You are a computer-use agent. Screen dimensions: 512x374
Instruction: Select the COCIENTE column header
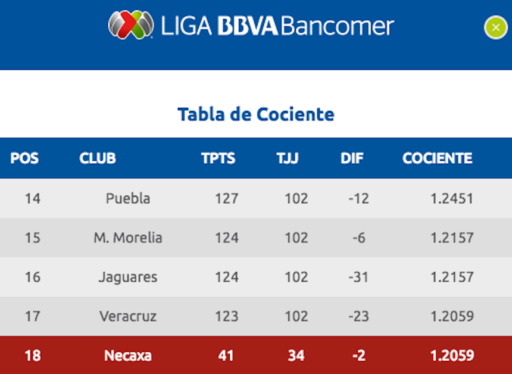coord(437,158)
